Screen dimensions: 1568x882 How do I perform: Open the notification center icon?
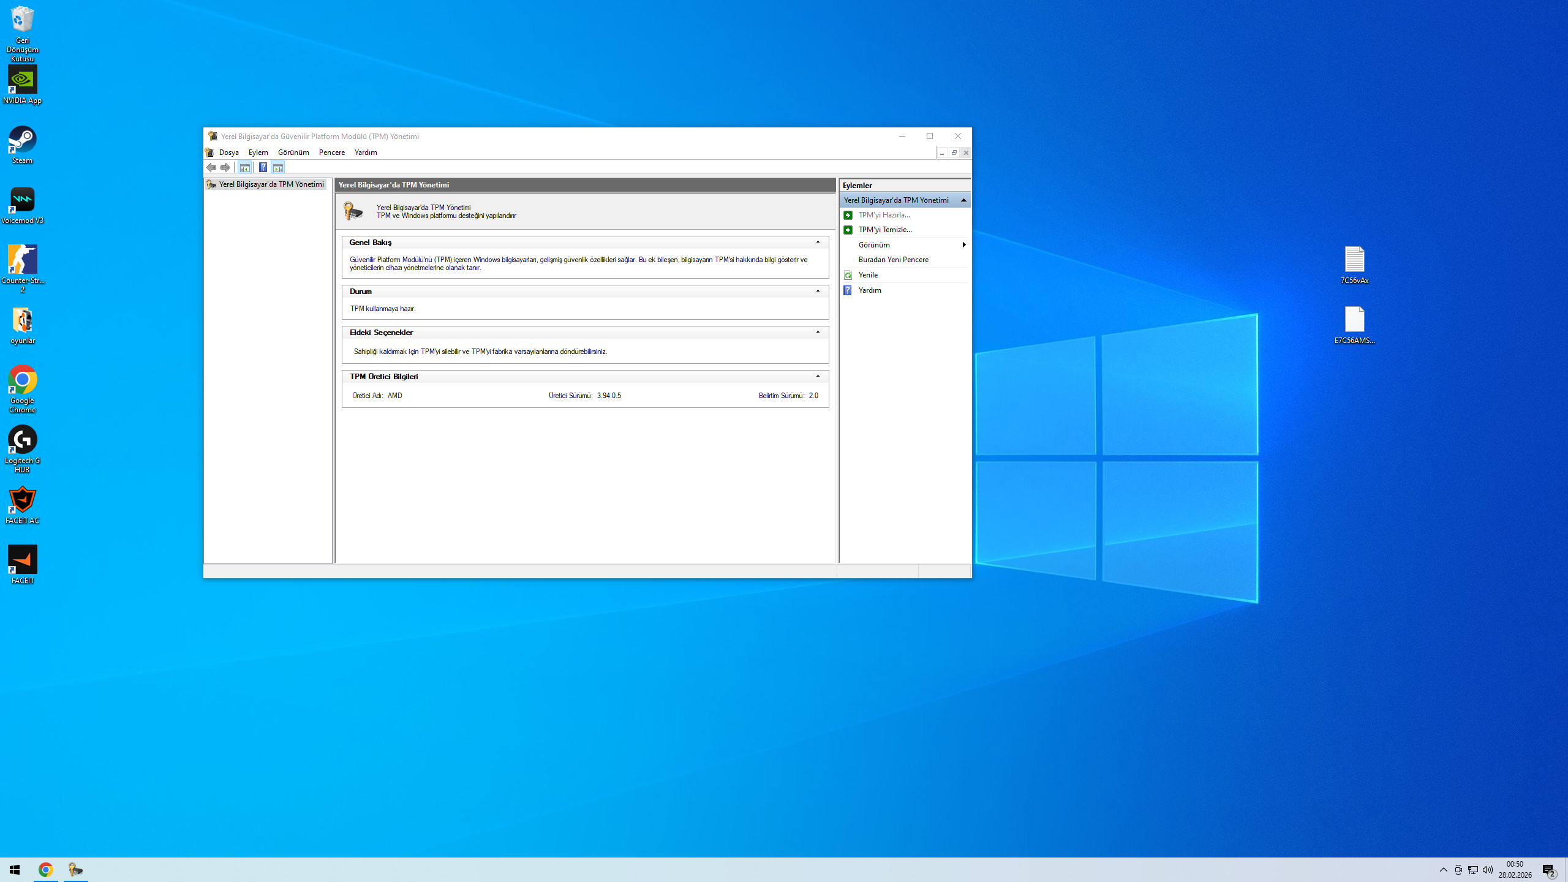[1549, 870]
